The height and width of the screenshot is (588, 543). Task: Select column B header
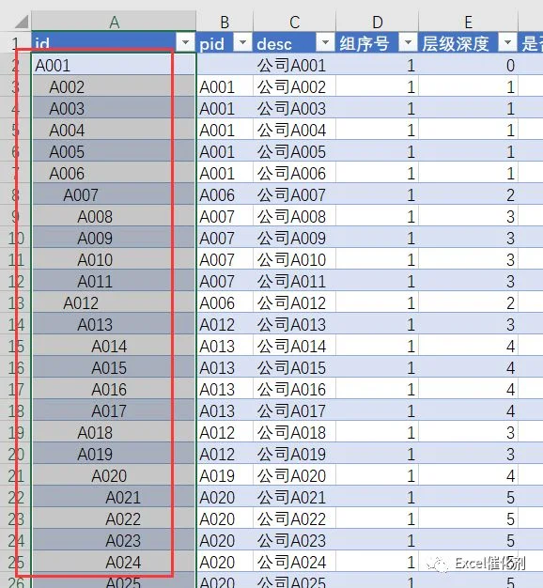[x=225, y=22]
